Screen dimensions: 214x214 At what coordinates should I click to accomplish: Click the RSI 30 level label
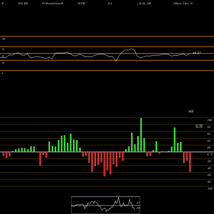(3, 63)
